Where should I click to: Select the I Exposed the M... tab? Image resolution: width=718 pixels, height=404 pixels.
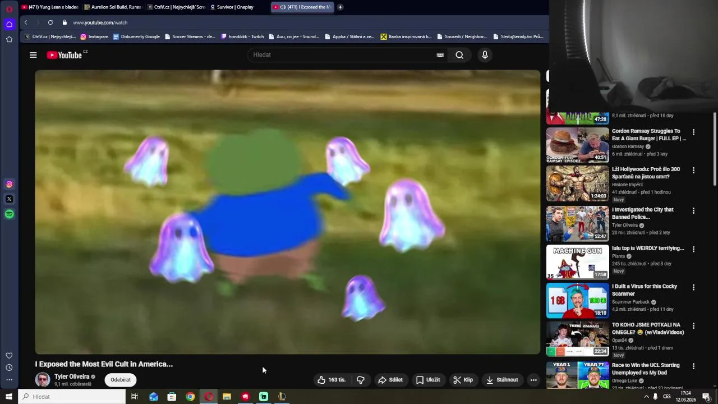point(302,7)
